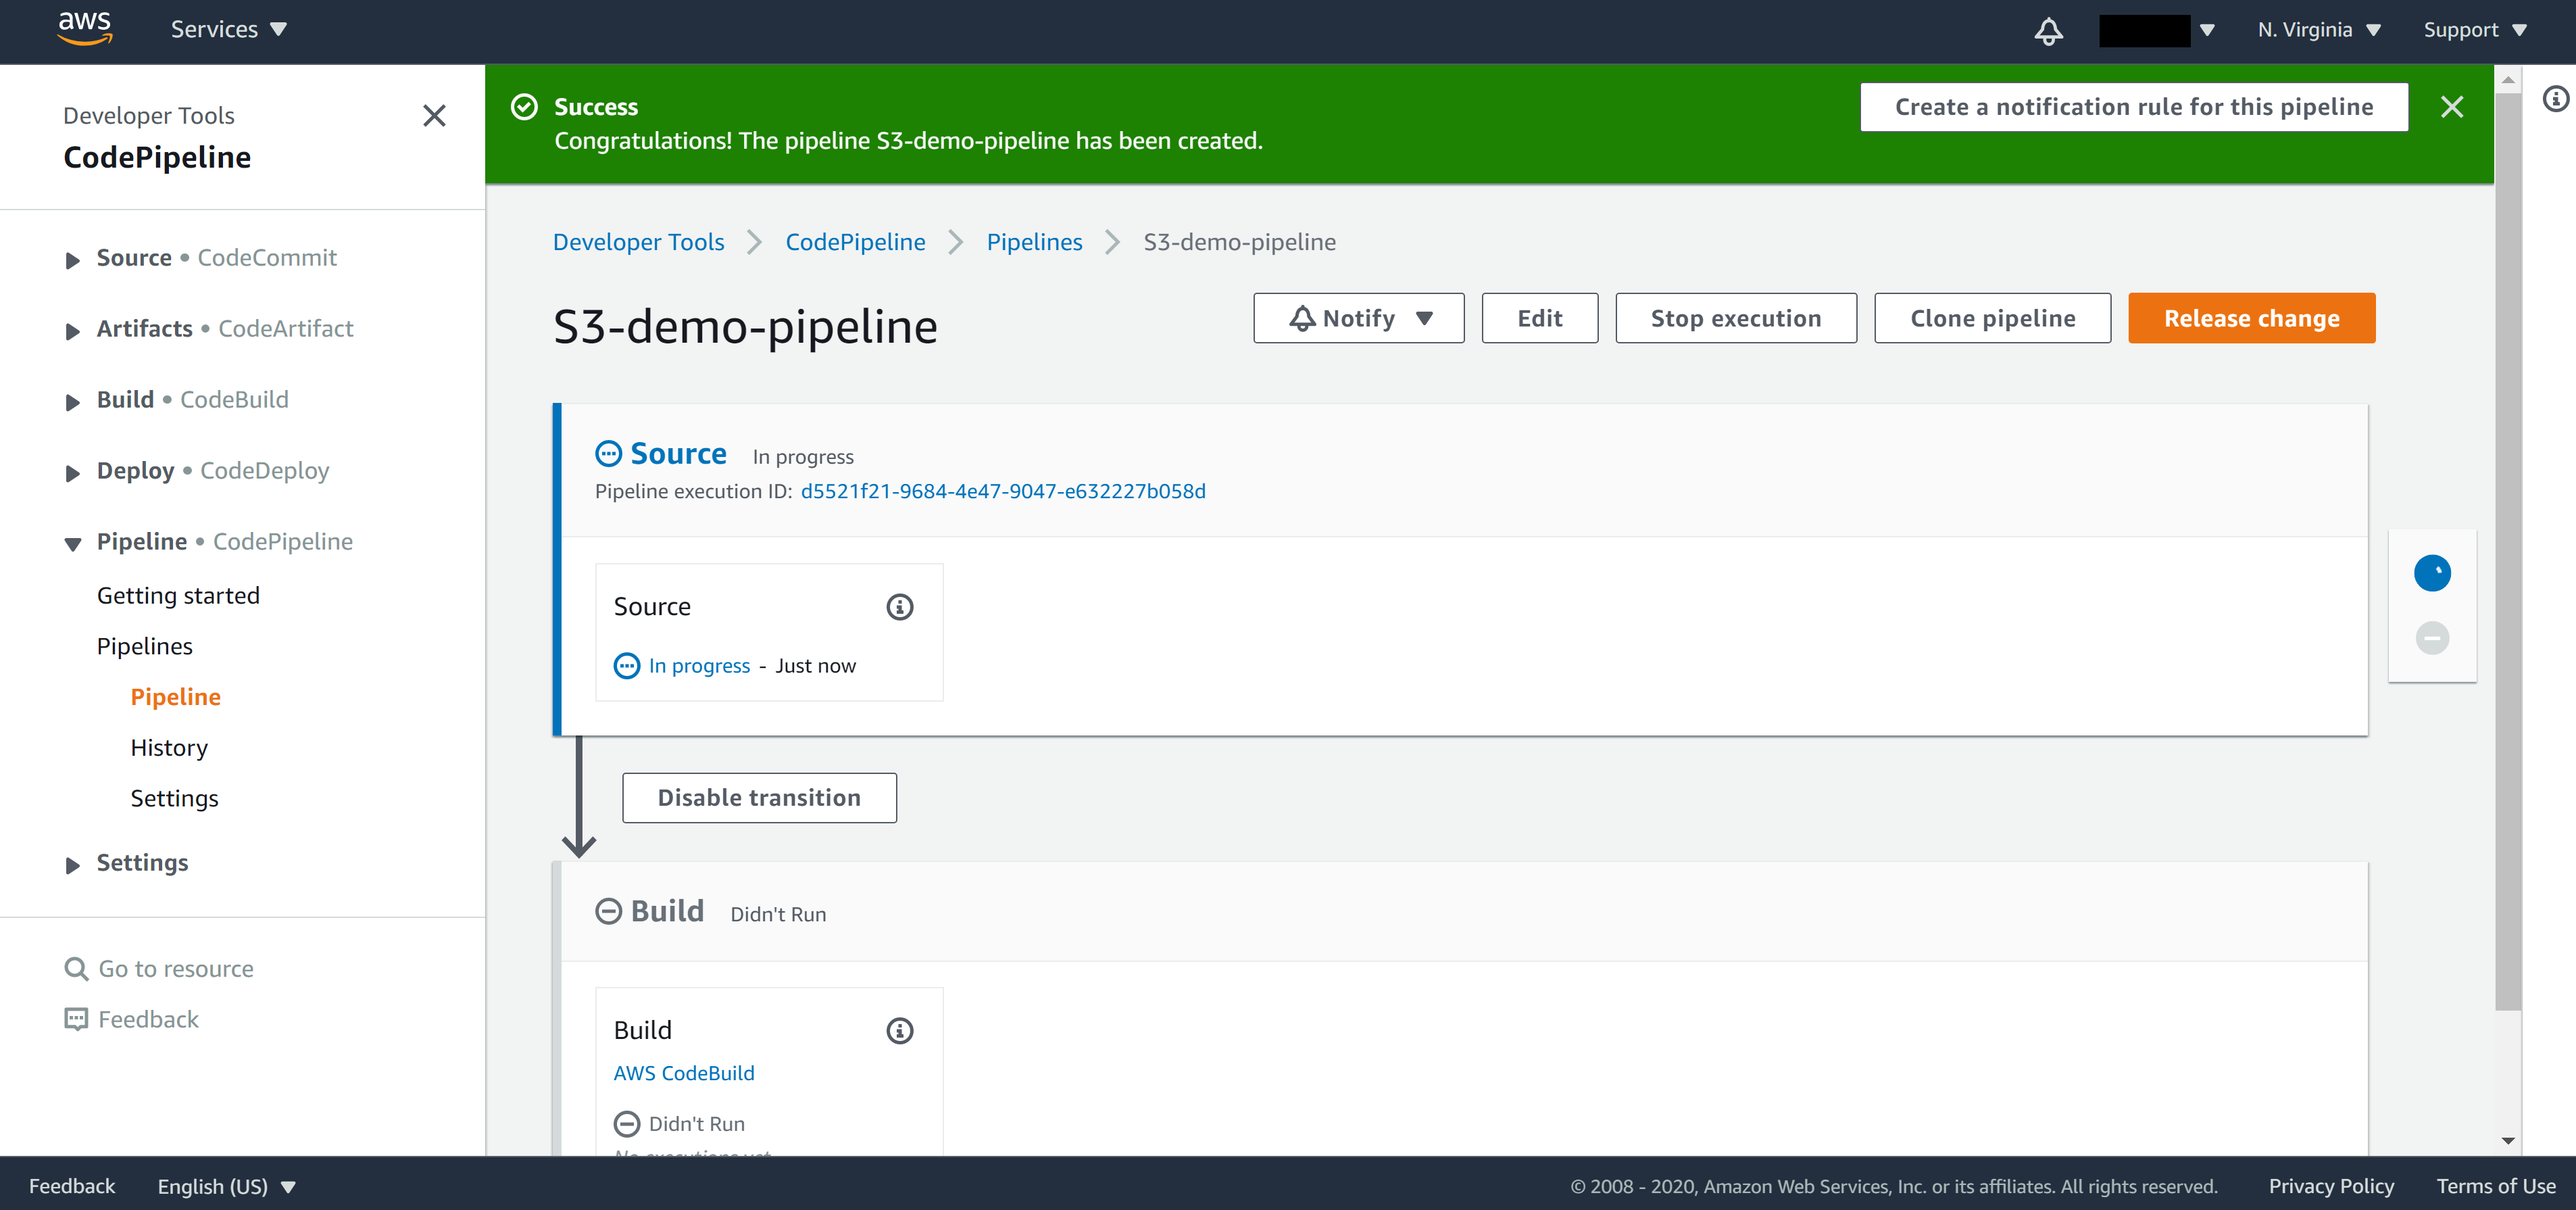This screenshot has width=2576, height=1210.
Task: Click the Create a notification rule button
Action: (2135, 107)
